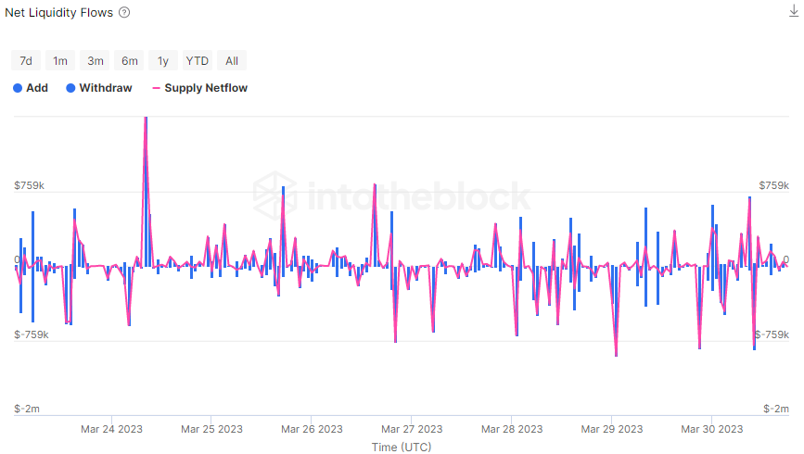Screen dimensions: 804x454
Task: Select the 1y range button
Action: (x=163, y=60)
